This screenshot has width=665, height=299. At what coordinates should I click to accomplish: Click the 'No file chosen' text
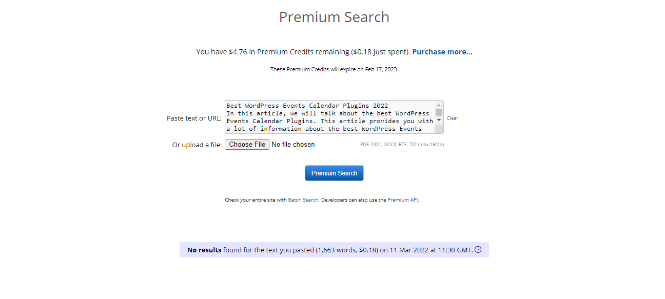click(x=293, y=145)
